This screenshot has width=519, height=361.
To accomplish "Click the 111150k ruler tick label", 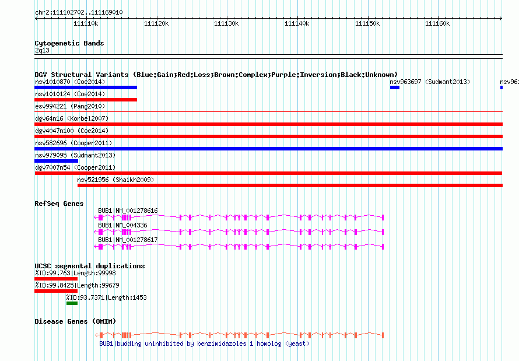I will [x=367, y=23].
